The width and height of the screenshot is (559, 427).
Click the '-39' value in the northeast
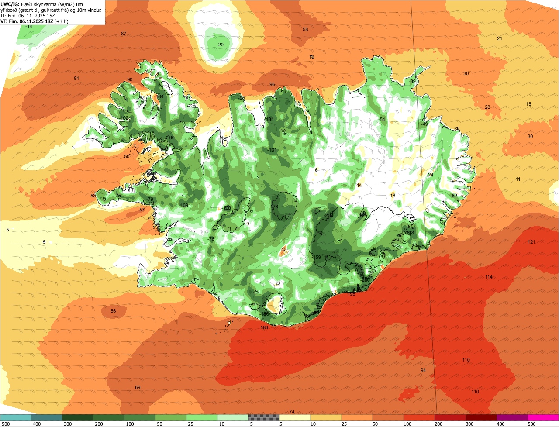point(412,82)
